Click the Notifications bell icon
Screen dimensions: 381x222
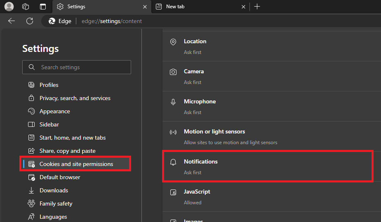pyautogui.click(x=173, y=162)
